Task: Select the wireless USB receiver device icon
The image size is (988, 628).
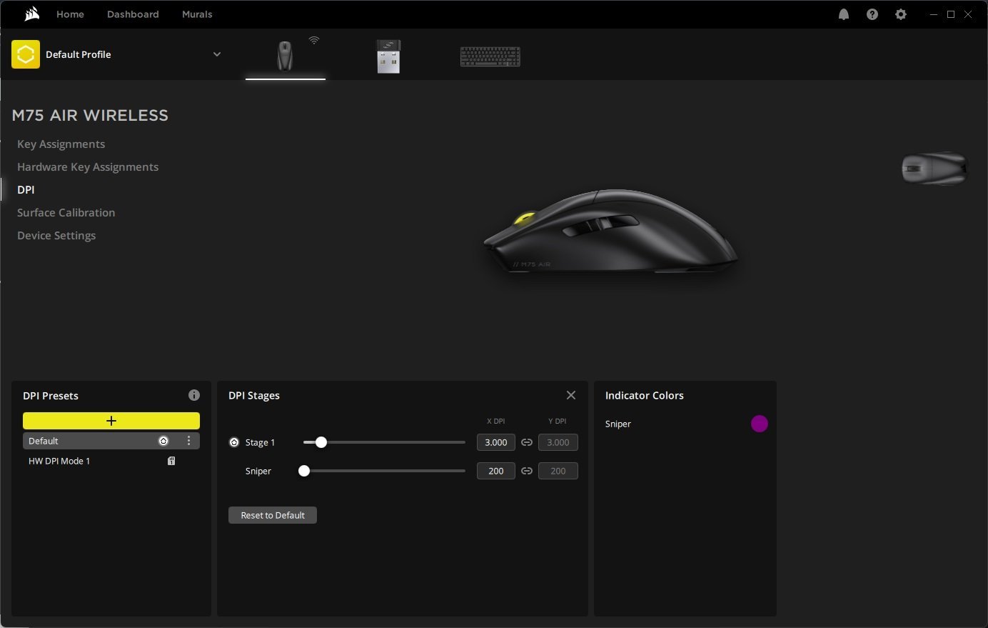Action: click(388, 56)
